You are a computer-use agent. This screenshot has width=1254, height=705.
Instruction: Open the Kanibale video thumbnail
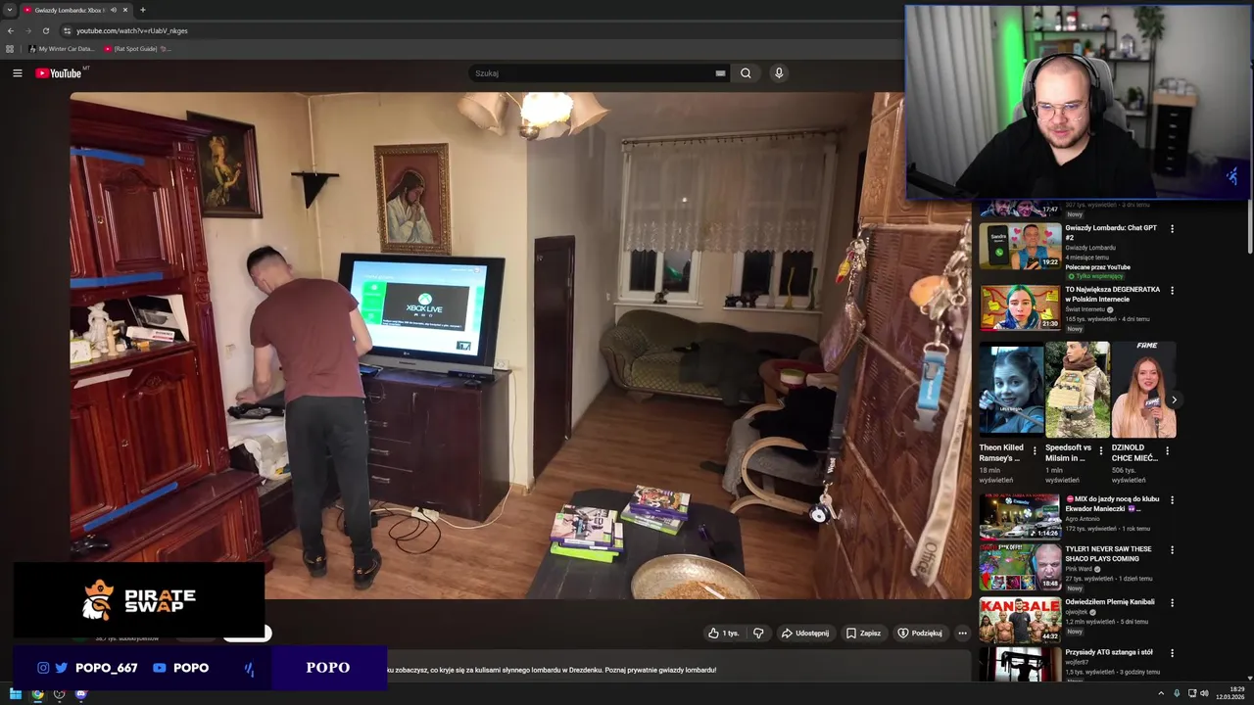pos(1020,619)
